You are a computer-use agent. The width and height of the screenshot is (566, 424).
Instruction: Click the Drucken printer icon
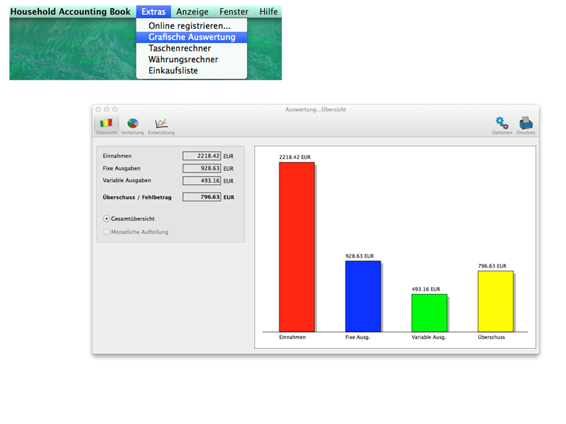click(526, 125)
